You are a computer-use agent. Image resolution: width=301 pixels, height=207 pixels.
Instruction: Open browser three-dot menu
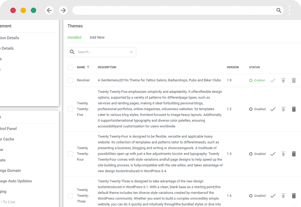tap(289, 10)
